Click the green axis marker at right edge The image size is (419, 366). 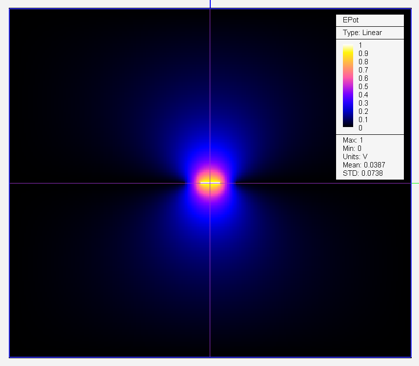point(415,183)
